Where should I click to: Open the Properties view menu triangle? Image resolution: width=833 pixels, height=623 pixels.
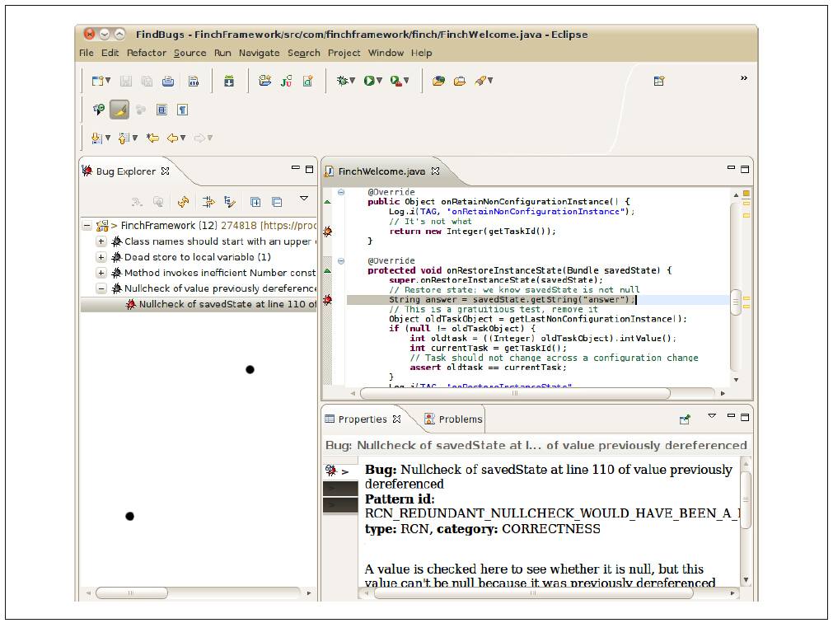click(712, 416)
